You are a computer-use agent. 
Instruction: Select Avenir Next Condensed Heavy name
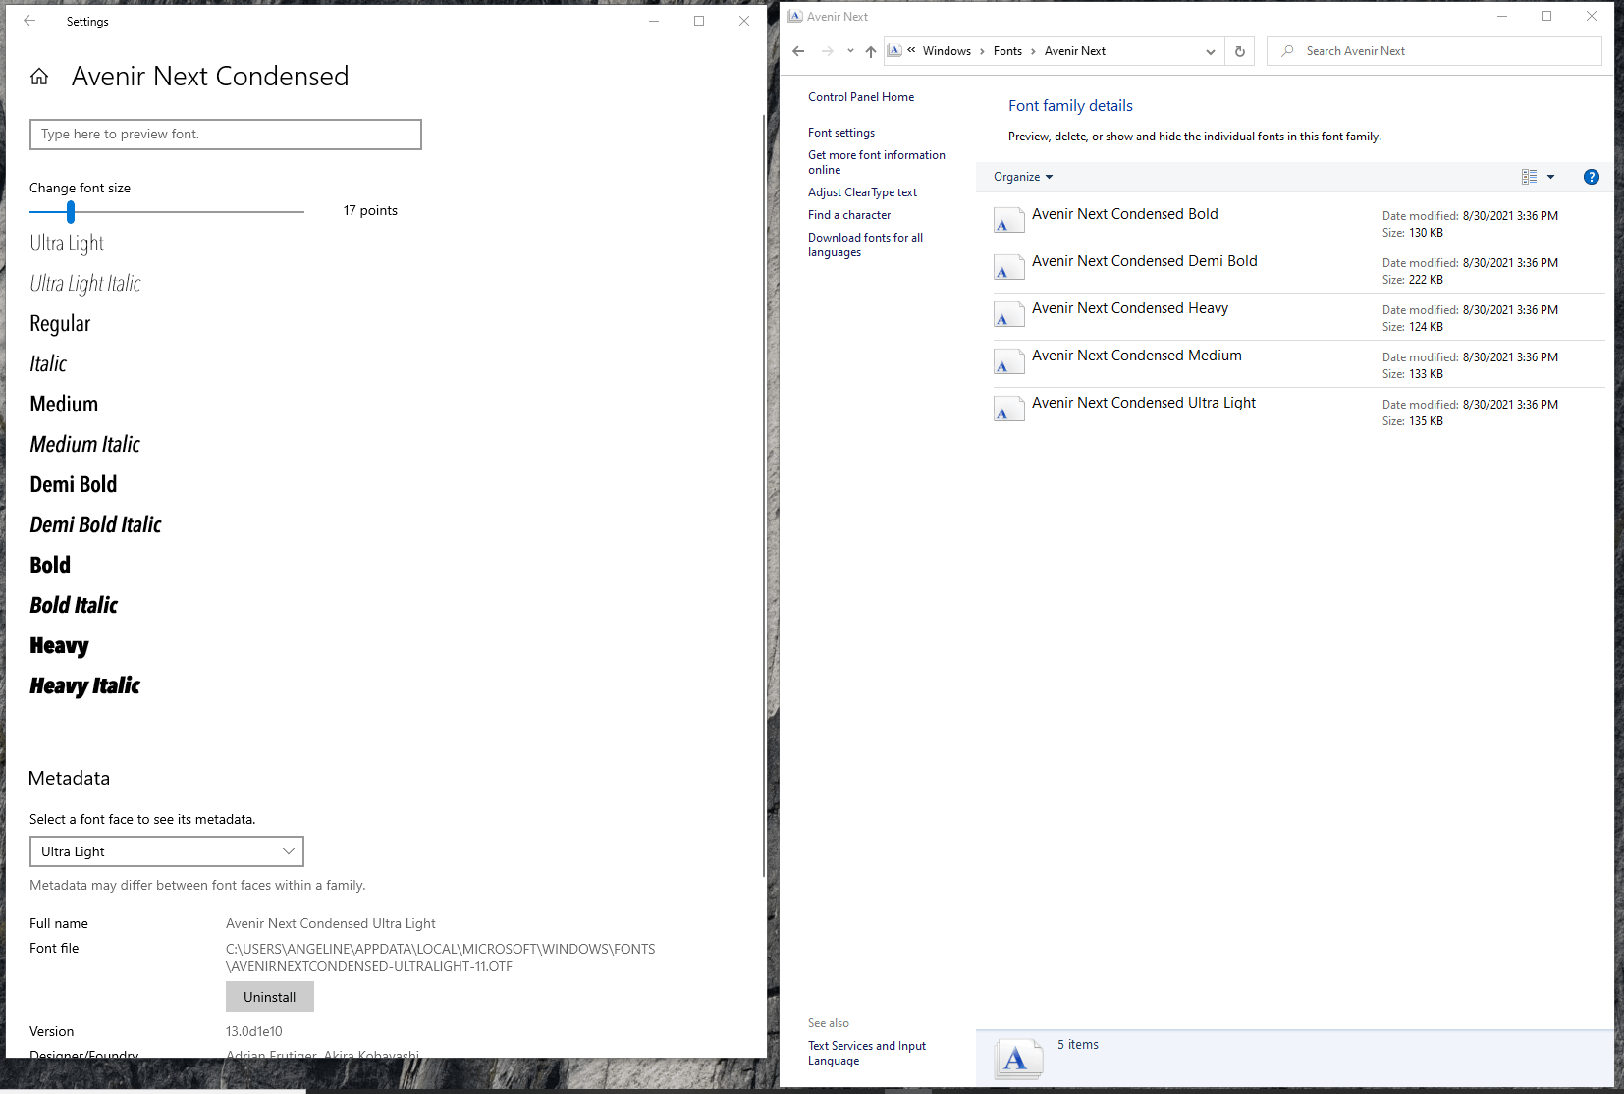1130,308
